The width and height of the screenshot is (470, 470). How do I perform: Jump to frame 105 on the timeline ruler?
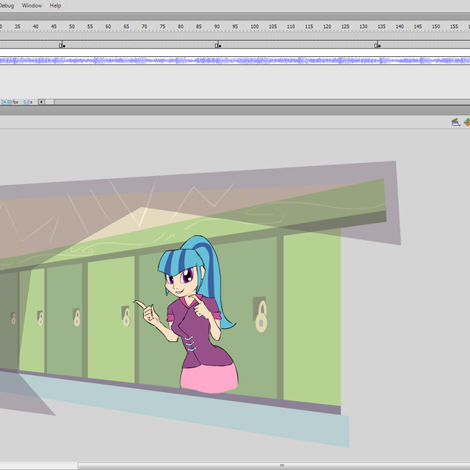[272, 27]
